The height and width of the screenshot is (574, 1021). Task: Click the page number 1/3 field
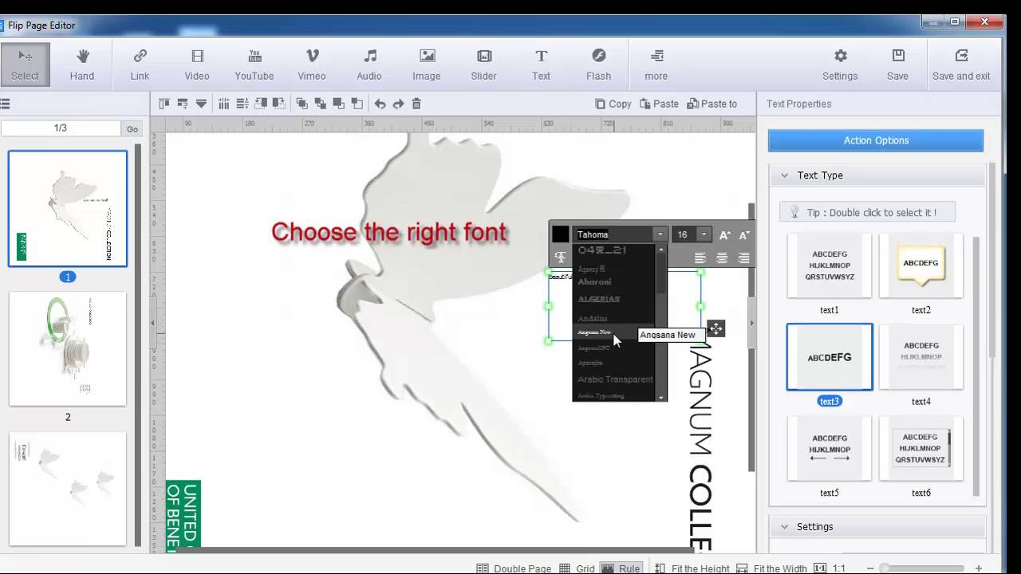tap(61, 128)
